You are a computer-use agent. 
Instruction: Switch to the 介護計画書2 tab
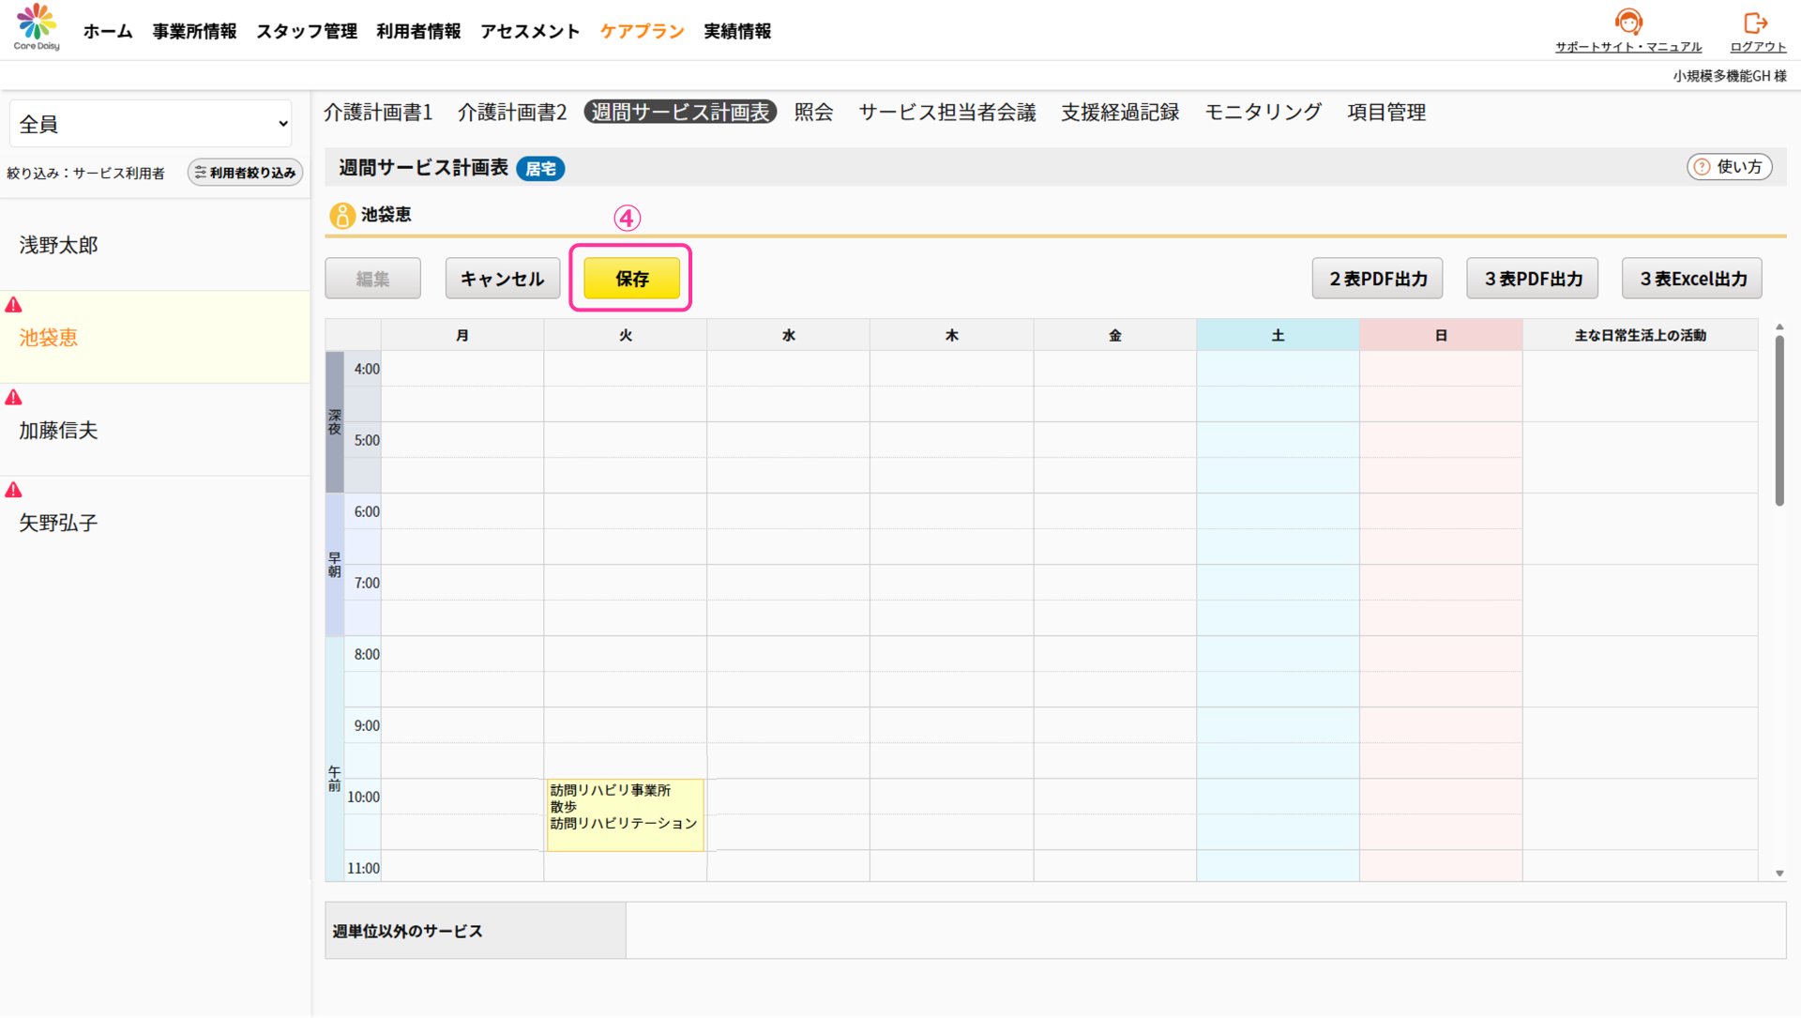[512, 113]
